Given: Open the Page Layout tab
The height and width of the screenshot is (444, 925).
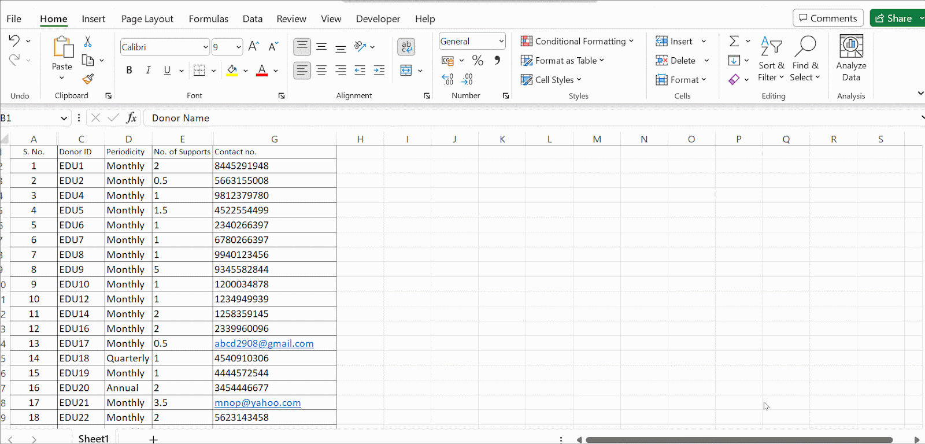Looking at the screenshot, I should tap(147, 18).
